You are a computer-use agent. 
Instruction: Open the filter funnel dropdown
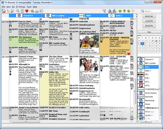tap(104, 11)
